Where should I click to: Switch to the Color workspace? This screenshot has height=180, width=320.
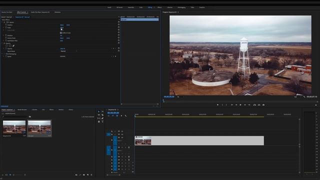coord(141,7)
